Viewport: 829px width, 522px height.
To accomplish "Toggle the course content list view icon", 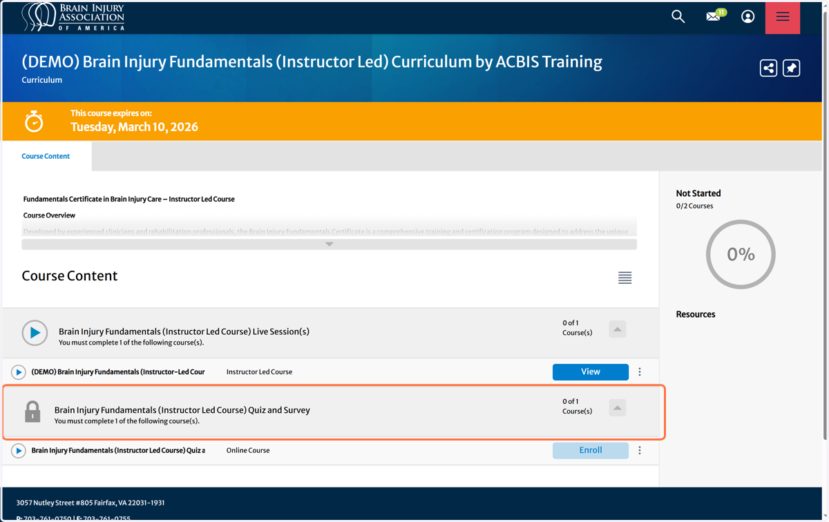I will pyautogui.click(x=625, y=278).
